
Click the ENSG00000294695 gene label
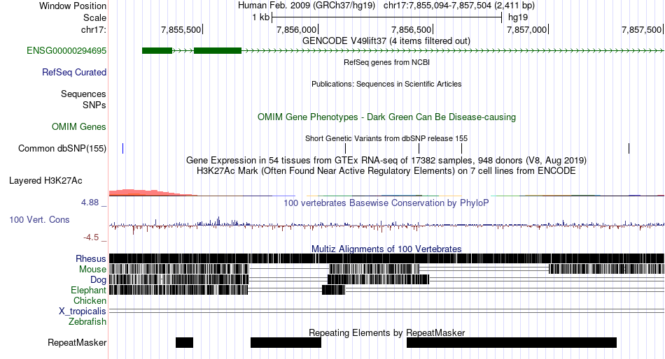point(66,51)
